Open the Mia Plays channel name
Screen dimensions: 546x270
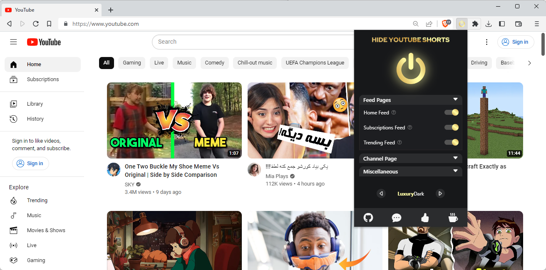pos(277,176)
